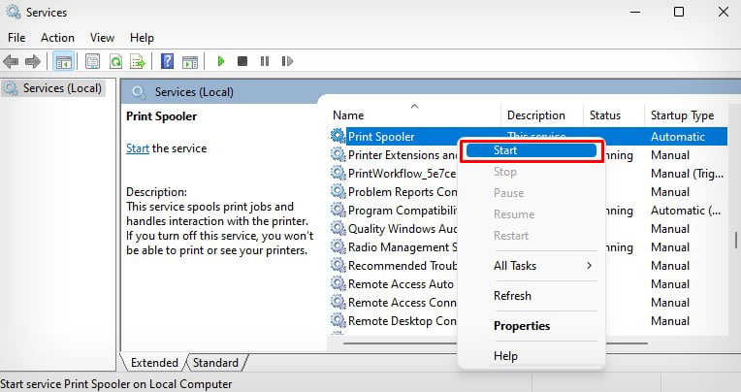Click the Restart Service toolbar button
The height and width of the screenshot is (392, 741).
pos(287,61)
